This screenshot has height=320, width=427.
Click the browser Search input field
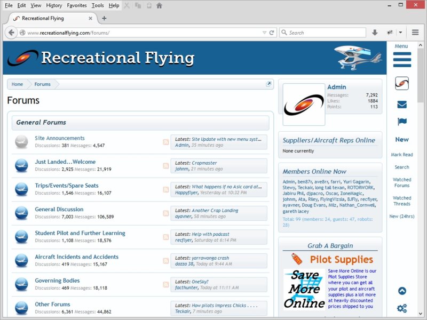[x=323, y=33]
